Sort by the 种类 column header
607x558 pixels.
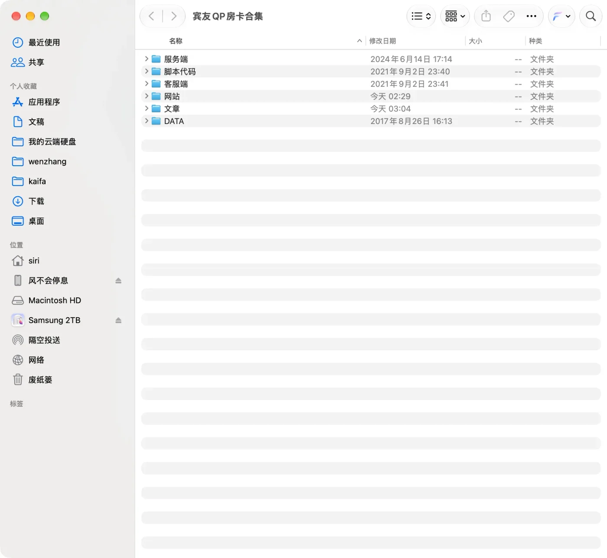pos(535,41)
